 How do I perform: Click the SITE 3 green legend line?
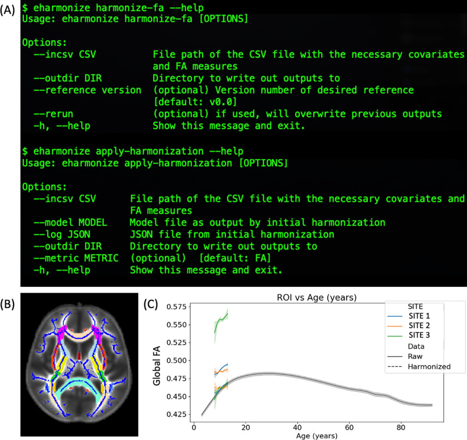pos(398,335)
